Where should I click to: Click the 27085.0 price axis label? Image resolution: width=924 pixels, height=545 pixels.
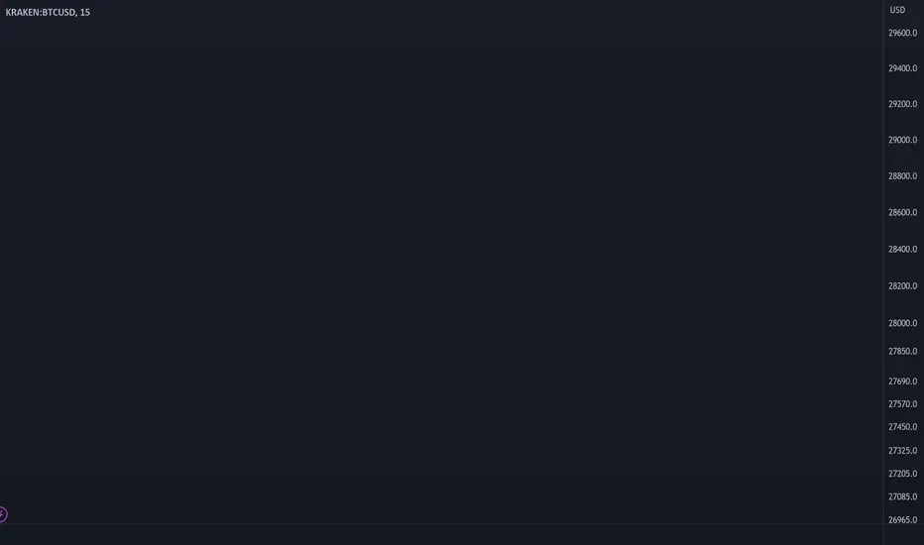pyautogui.click(x=903, y=496)
